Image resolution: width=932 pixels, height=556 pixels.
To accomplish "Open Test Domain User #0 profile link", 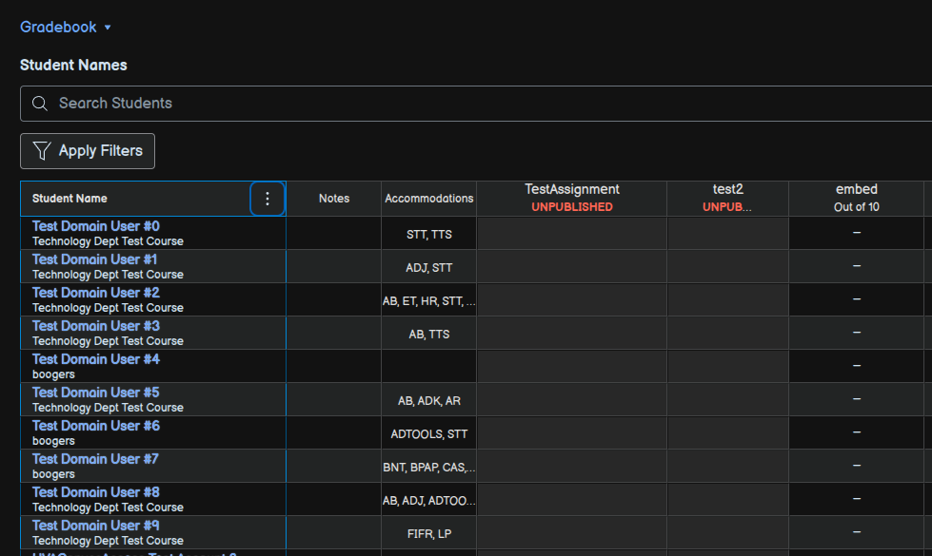I will [96, 226].
